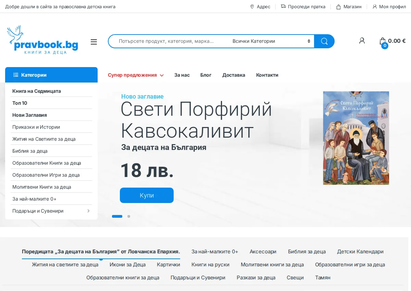Screen dimensions: 411x291
Task: Select the Картички tab
Action: (169, 265)
